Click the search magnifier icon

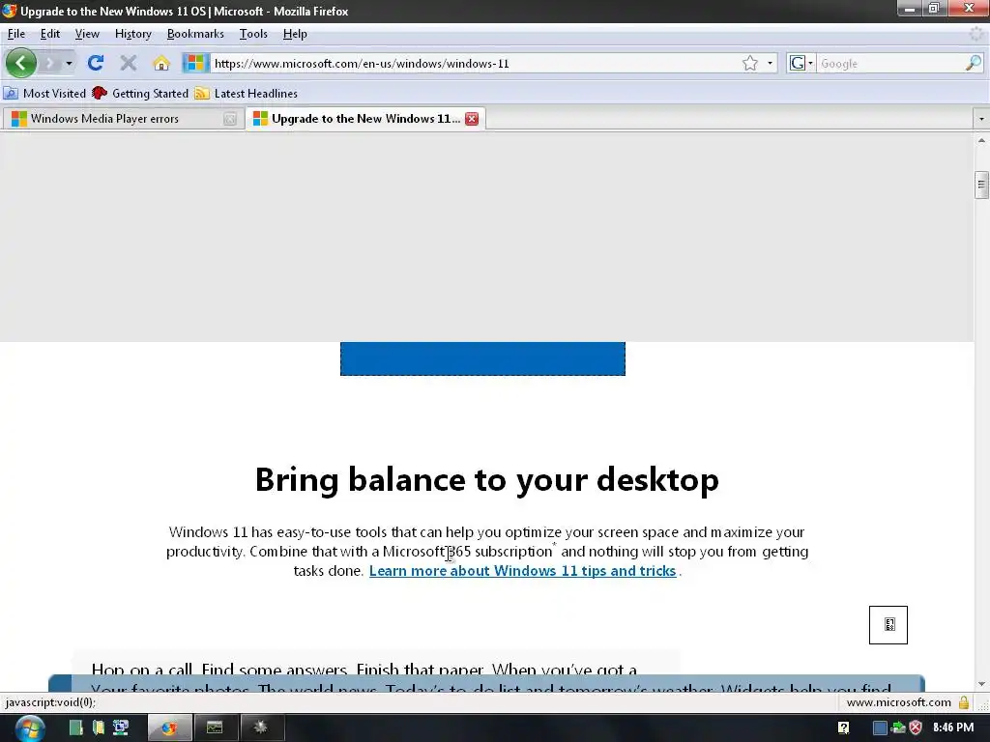tap(974, 63)
